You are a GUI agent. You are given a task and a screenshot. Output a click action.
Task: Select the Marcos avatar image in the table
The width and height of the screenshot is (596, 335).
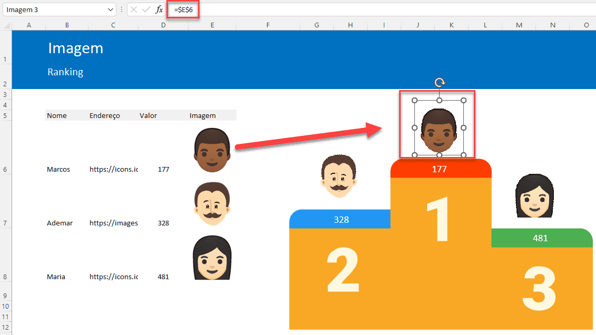[x=212, y=149]
